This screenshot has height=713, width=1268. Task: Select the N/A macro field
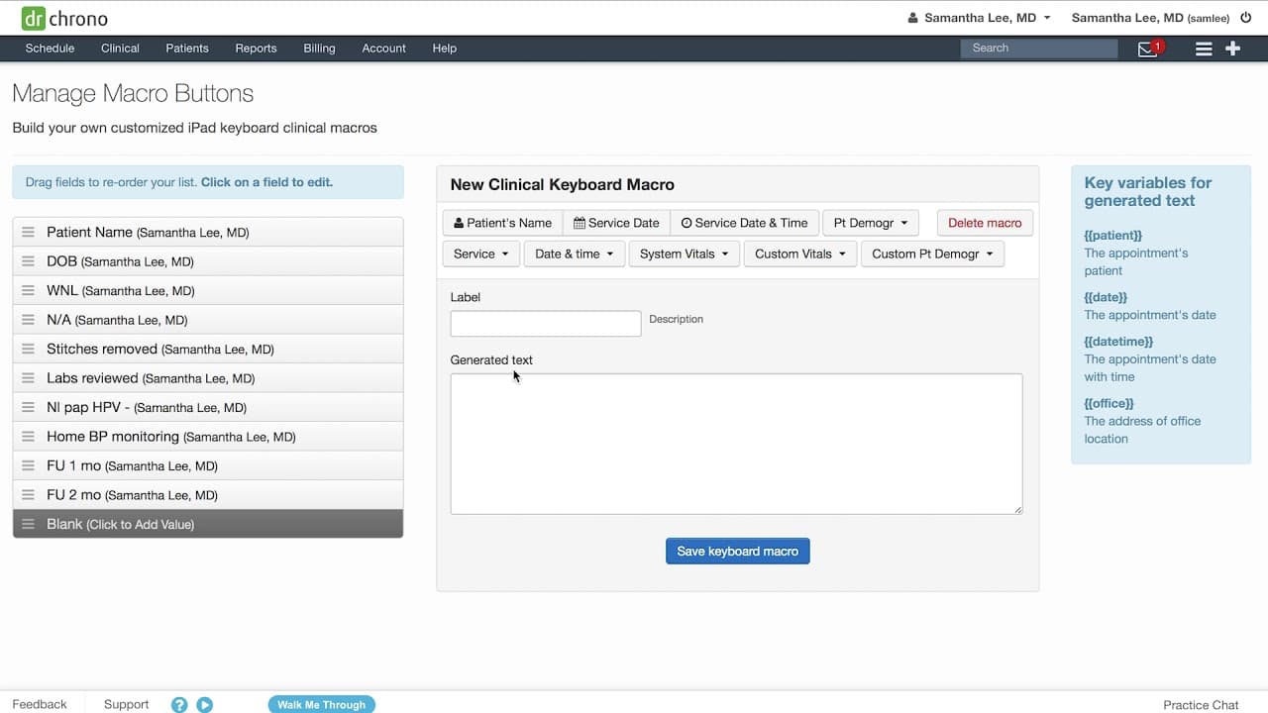(208, 320)
